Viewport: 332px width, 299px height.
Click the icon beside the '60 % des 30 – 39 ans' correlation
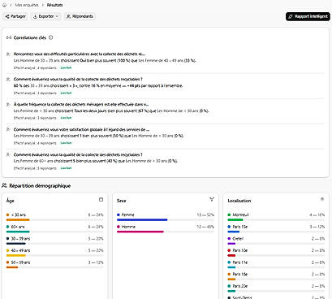[x=8, y=80]
